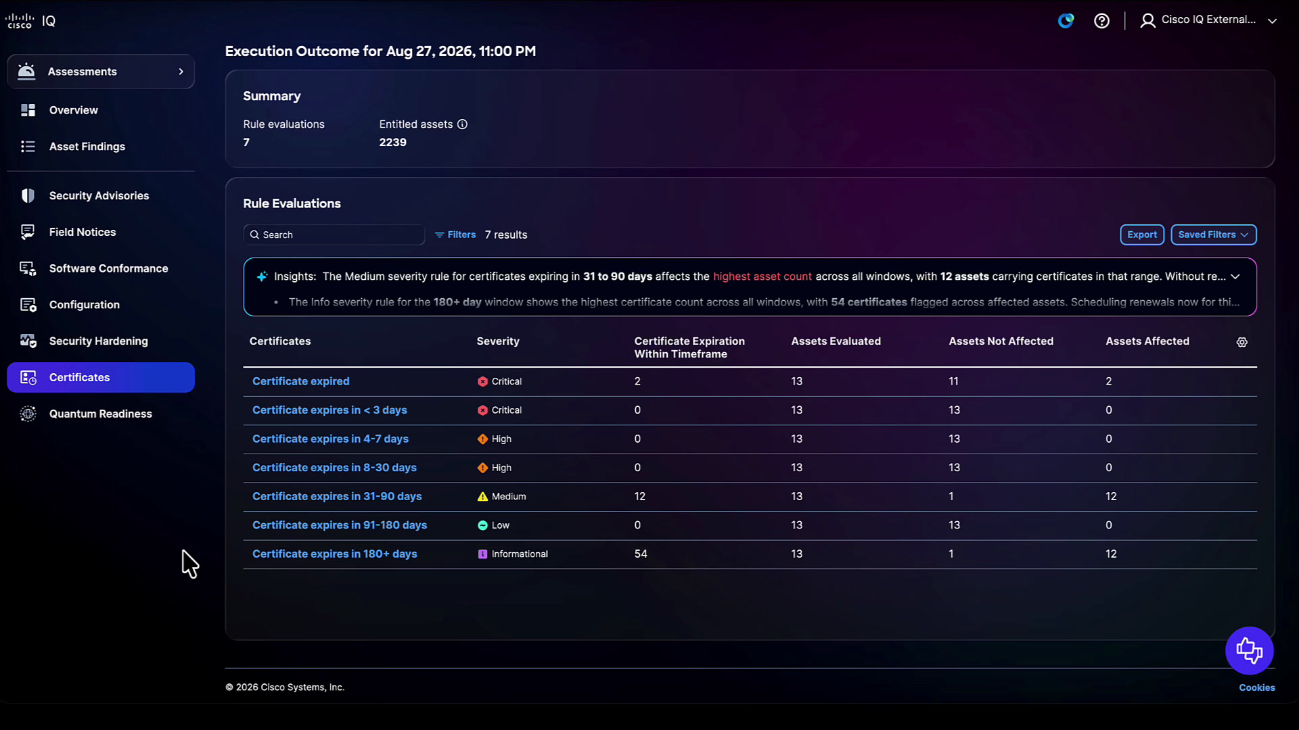
Task: Click the Assets Affected column header
Action: click(1147, 341)
